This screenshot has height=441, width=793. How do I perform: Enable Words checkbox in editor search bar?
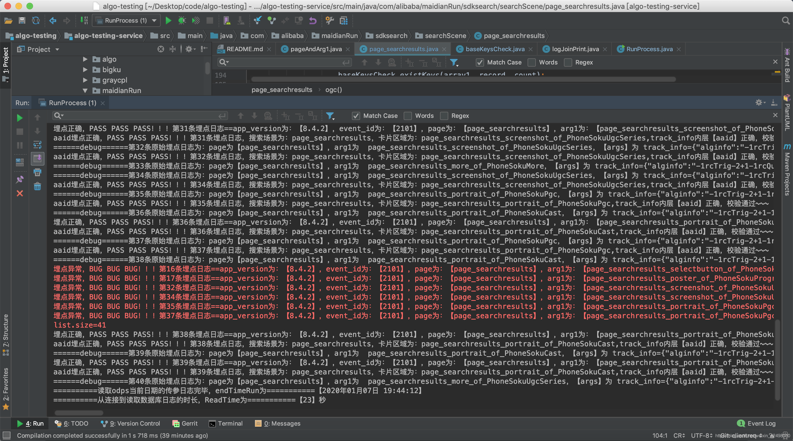click(x=532, y=62)
